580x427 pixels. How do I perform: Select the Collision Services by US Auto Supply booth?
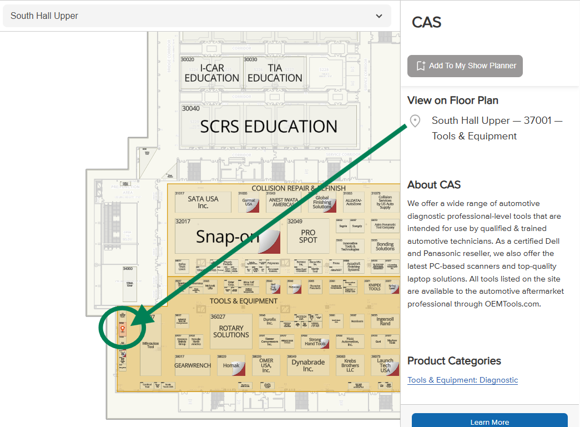tap(385, 202)
